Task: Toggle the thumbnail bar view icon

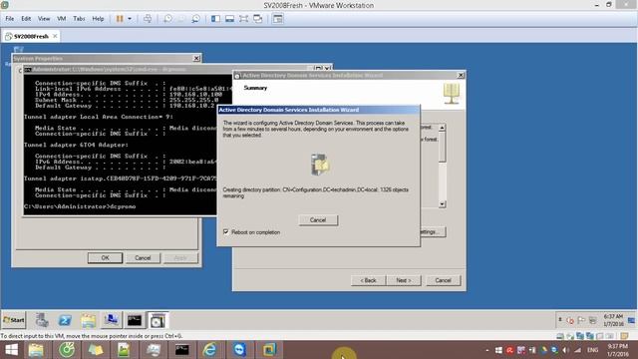Action: click(230, 19)
